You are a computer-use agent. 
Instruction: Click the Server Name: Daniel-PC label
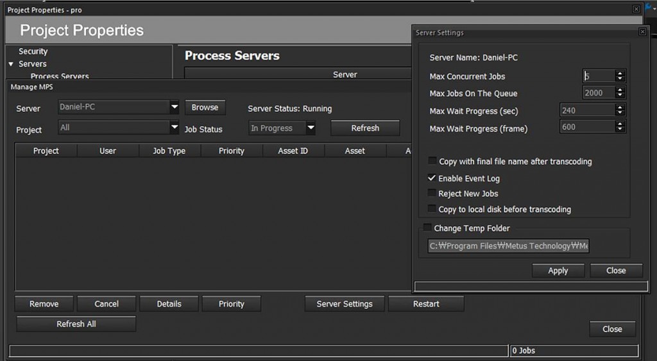(474, 58)
